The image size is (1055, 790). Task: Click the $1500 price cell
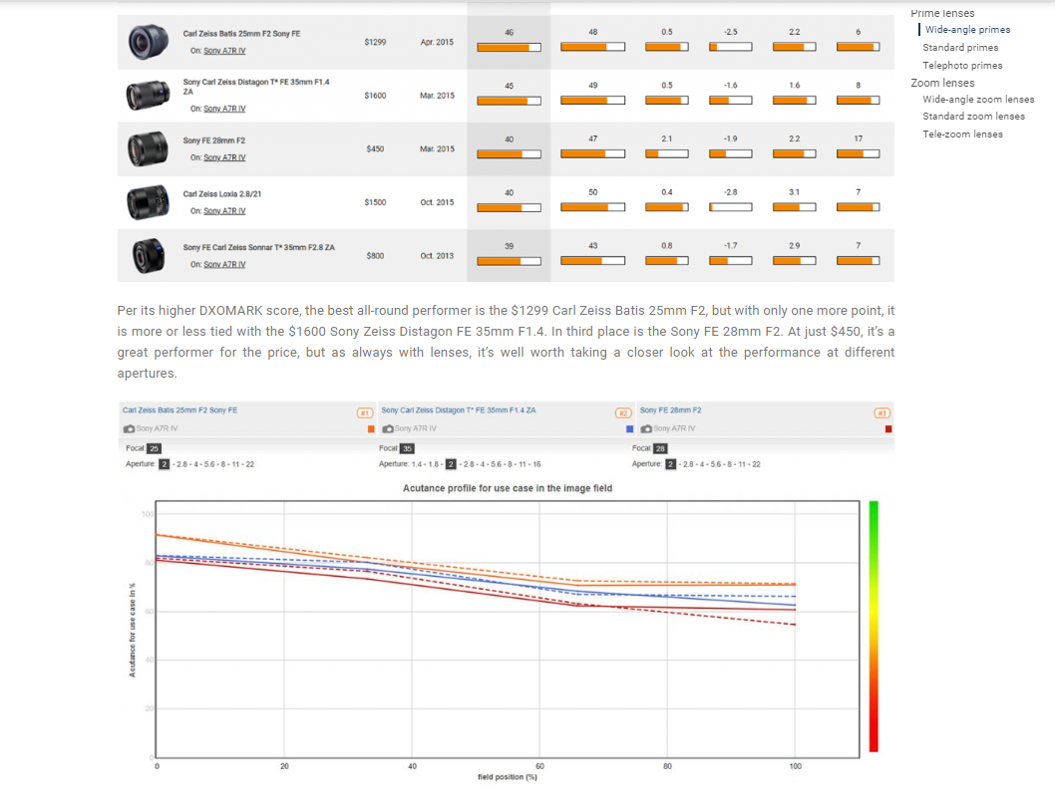375,202
